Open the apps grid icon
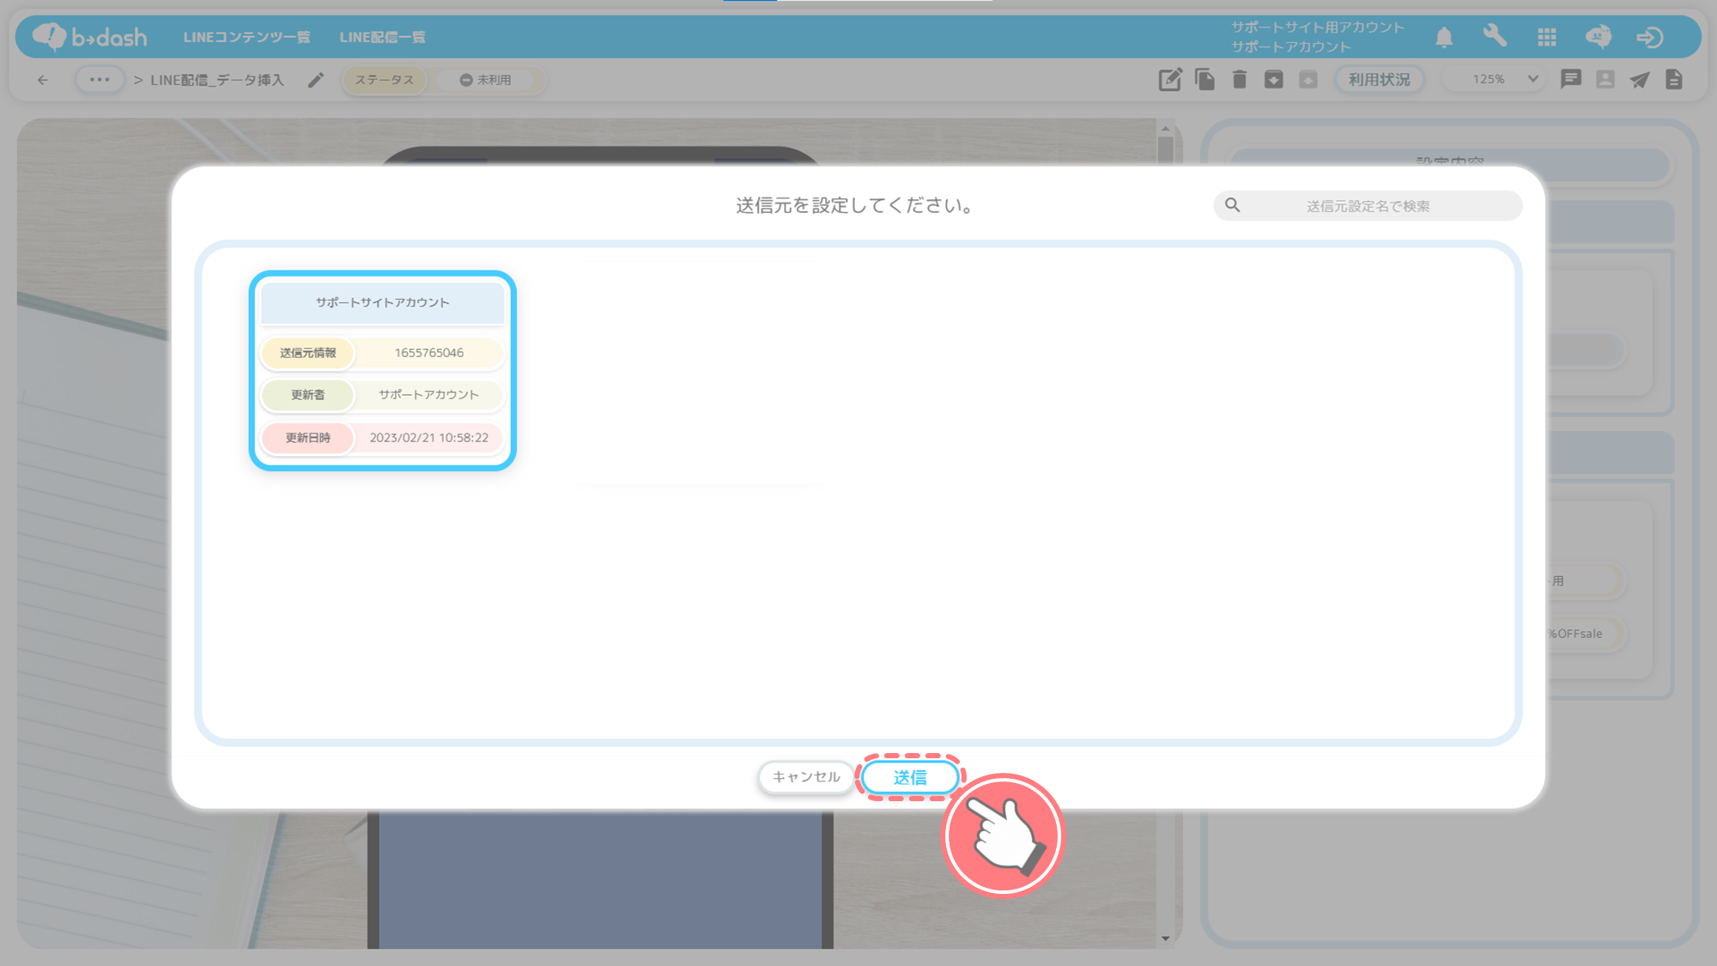 [1547, 37]
